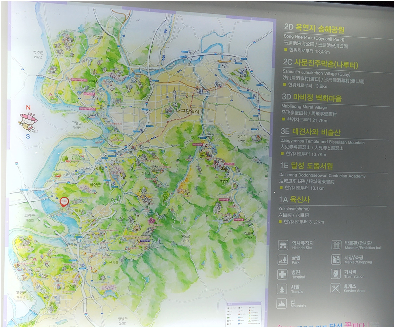The image size is (395, 328).
Task: Click the 성주군 label on the map
Action: tap(38, 52)
